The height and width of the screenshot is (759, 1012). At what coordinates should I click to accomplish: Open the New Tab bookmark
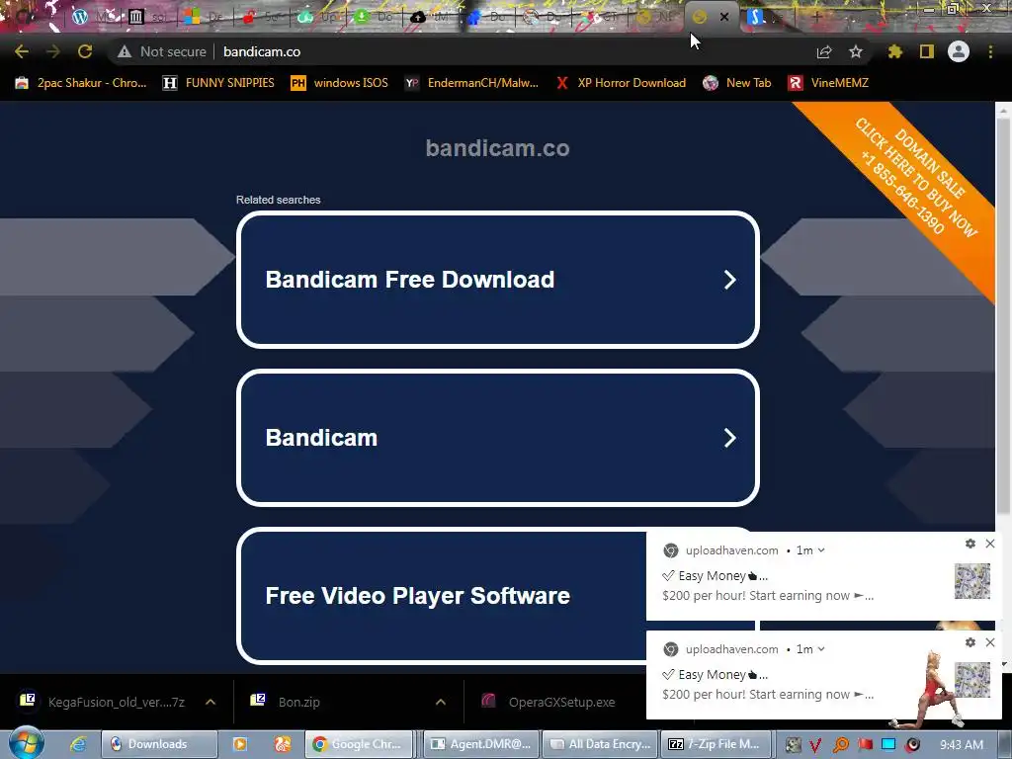(x=737, y=83)
